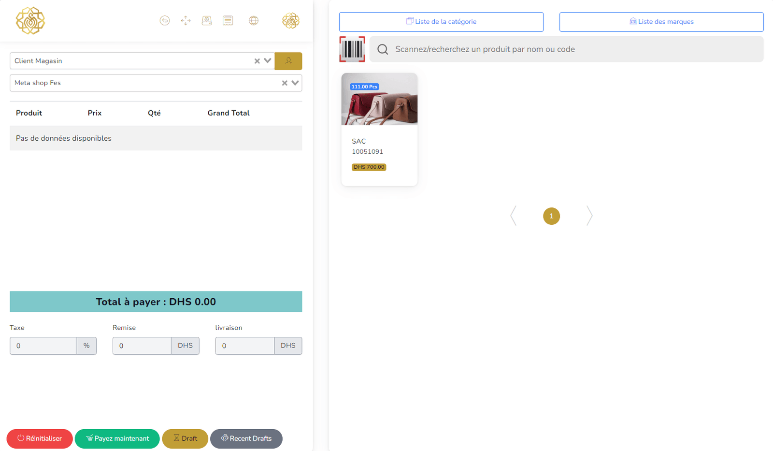Select the SAC product card
Viewport: 773px width, 451px height.
pyautogui.click(x=379, y=129)
